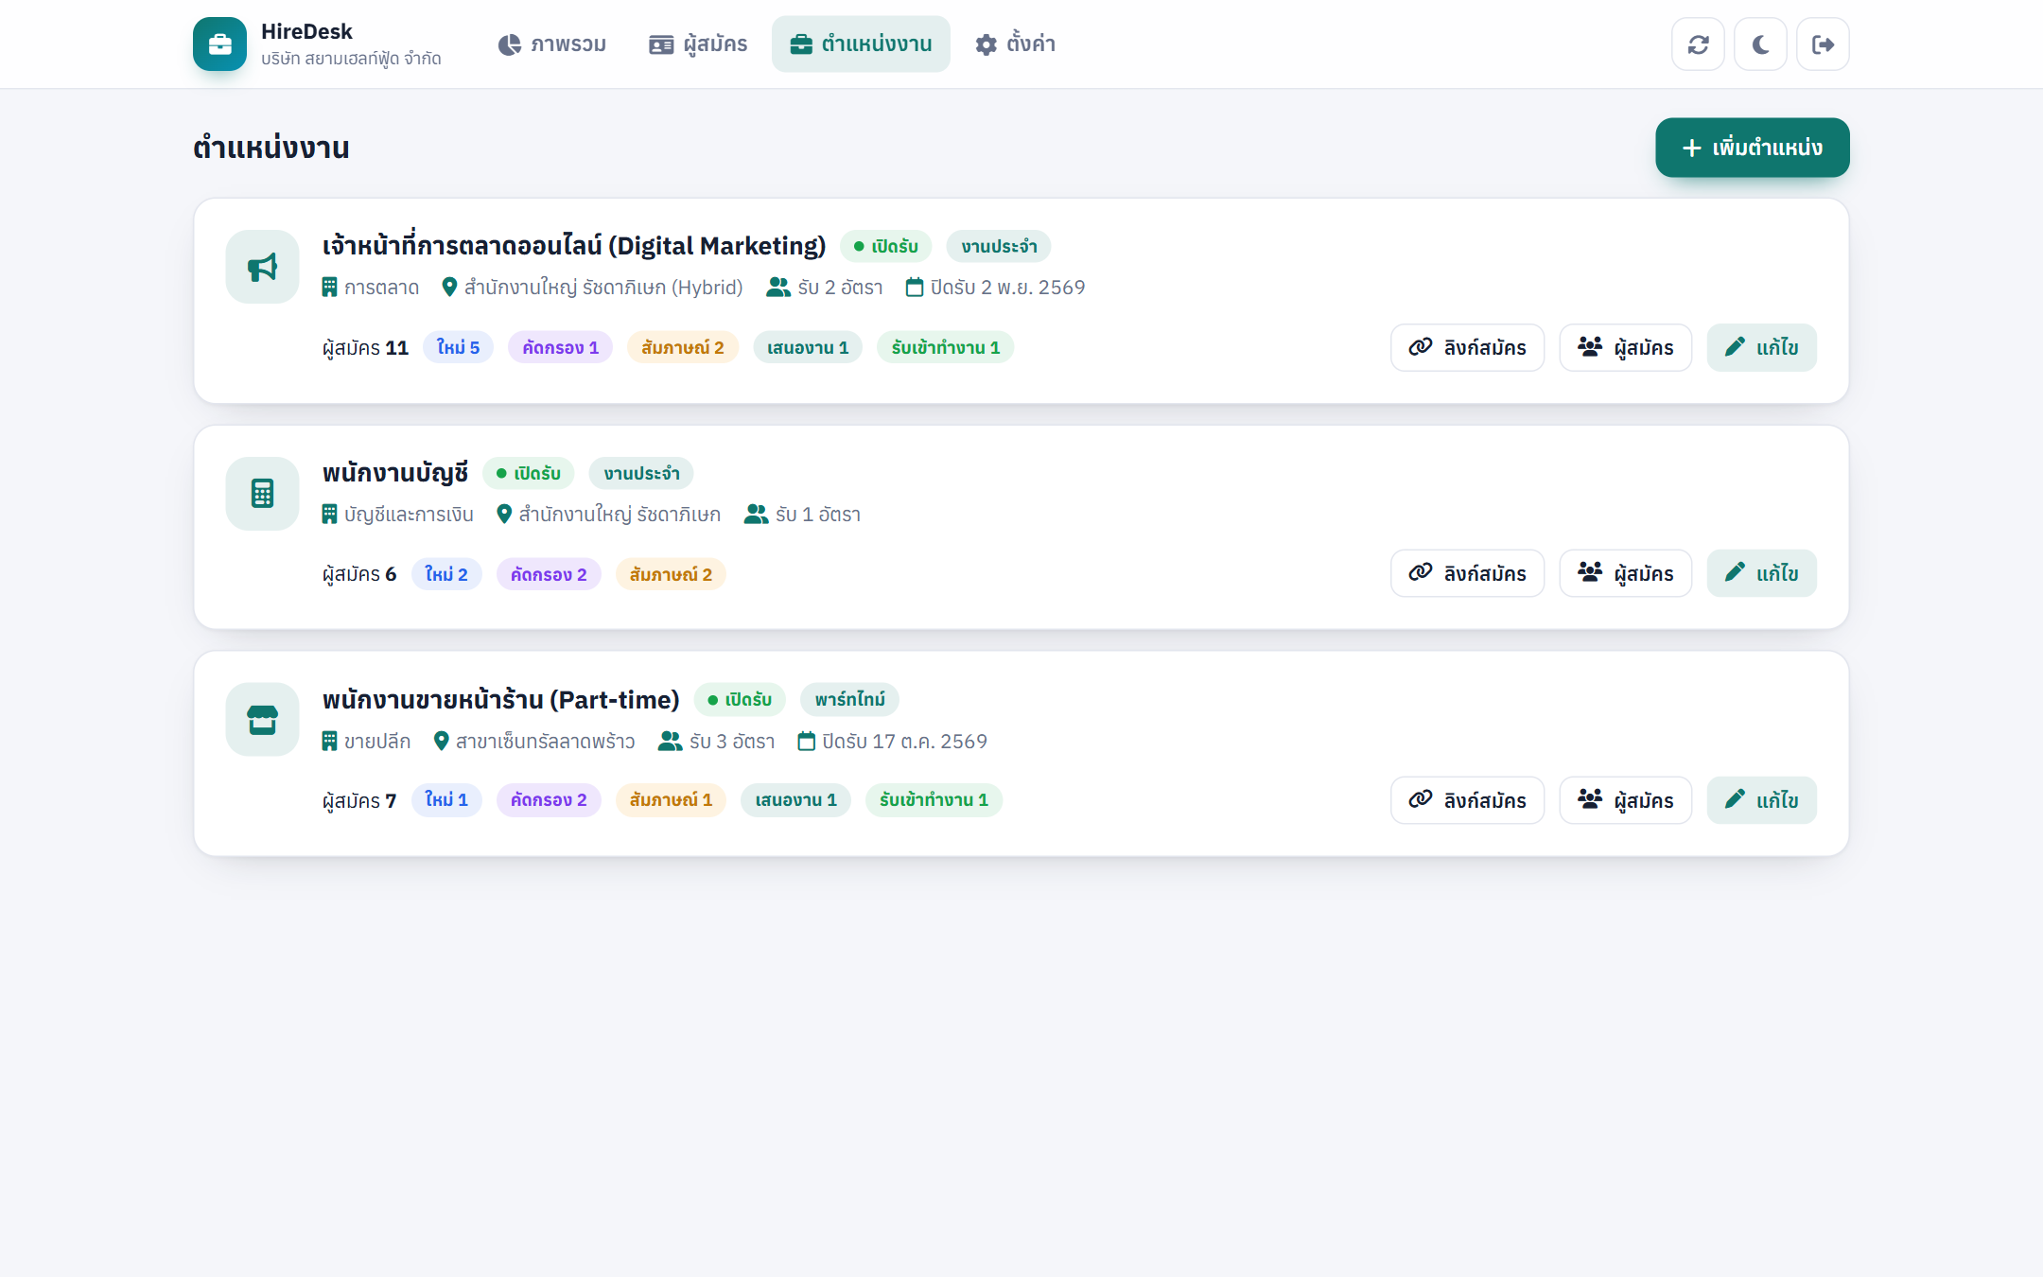Click คัดกรอง 2 badge on พนักงานบัญชี

[549, 574]
